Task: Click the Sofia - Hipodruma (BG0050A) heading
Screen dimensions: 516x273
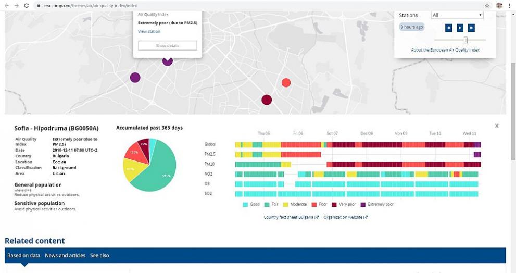Action: [56, 128]
